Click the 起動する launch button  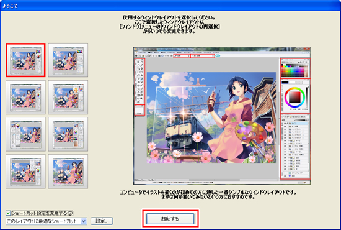point(170,219)
